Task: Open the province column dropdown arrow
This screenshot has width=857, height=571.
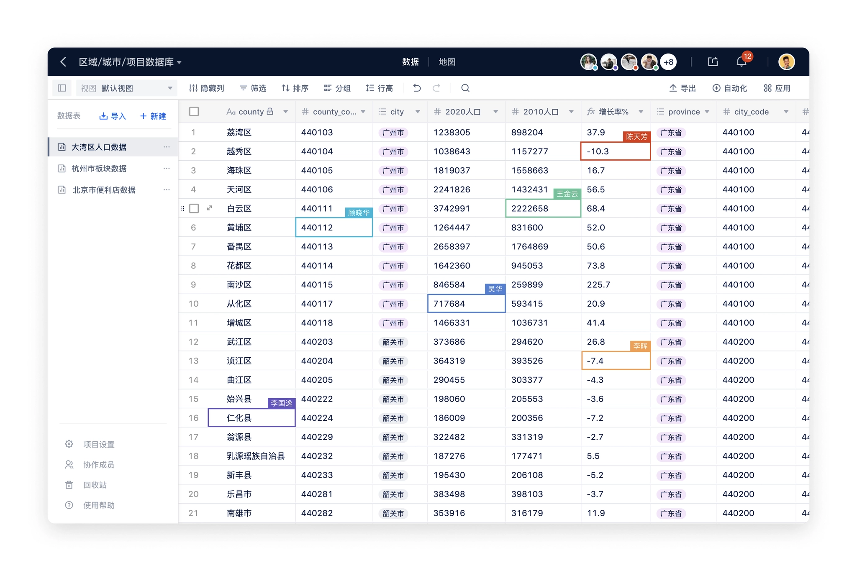Action: coord(707,112)
